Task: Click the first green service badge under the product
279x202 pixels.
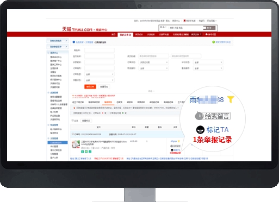Action: [83, 151]
